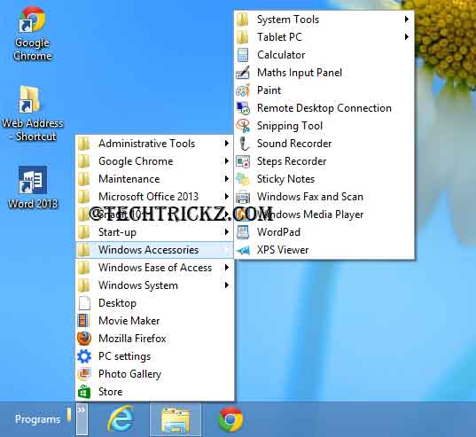Expand Windows System submenu arrow

226,285
